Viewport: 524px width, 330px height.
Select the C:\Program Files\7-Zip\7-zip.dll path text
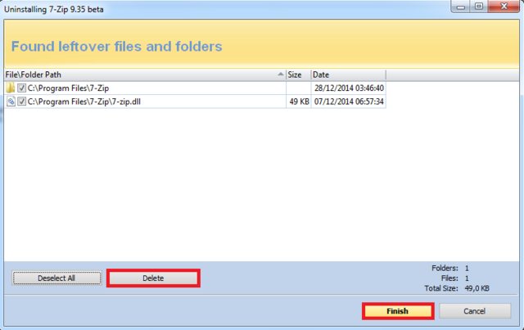[84, 102]
